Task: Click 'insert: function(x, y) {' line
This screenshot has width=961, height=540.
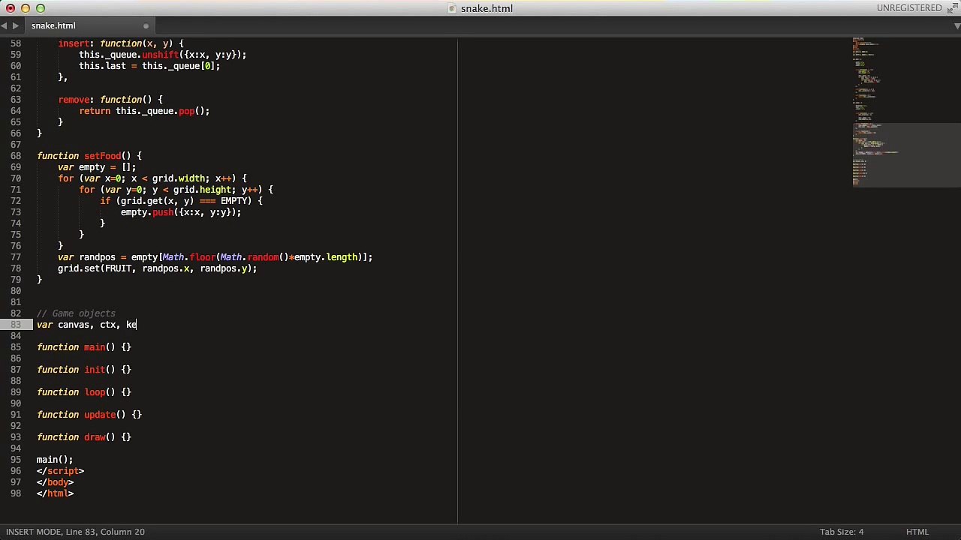Action: point(121,43)
